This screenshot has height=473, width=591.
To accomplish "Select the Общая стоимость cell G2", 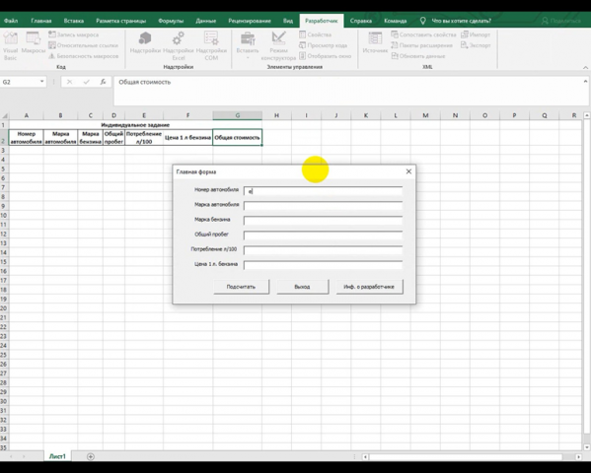I will pyautogui.click(x=238, y=137).
